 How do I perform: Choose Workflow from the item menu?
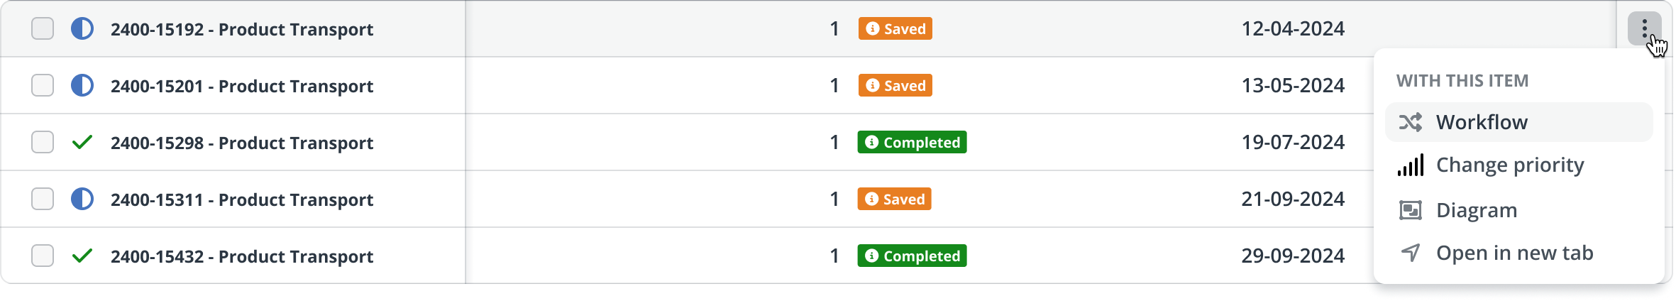coord(1482,122)
